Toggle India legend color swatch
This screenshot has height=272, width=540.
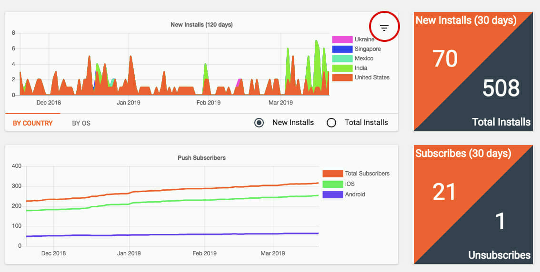(342, 68)
